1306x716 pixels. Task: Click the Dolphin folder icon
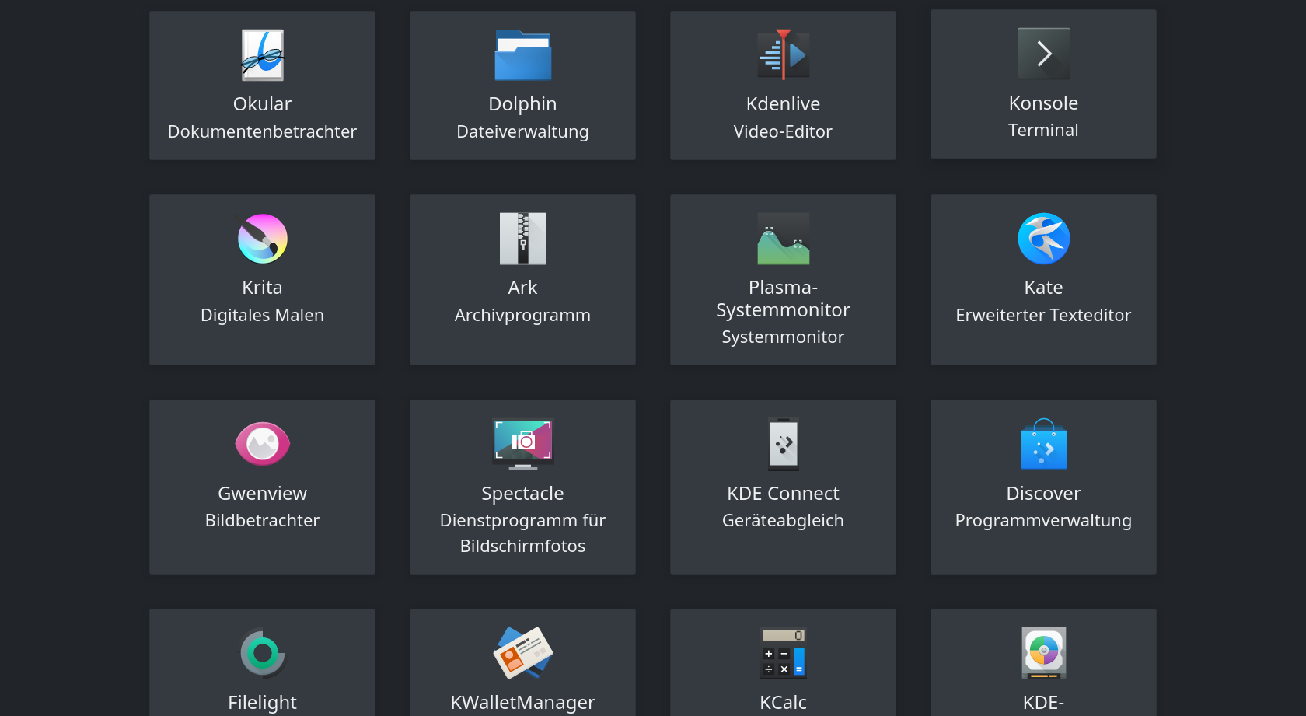523,55
